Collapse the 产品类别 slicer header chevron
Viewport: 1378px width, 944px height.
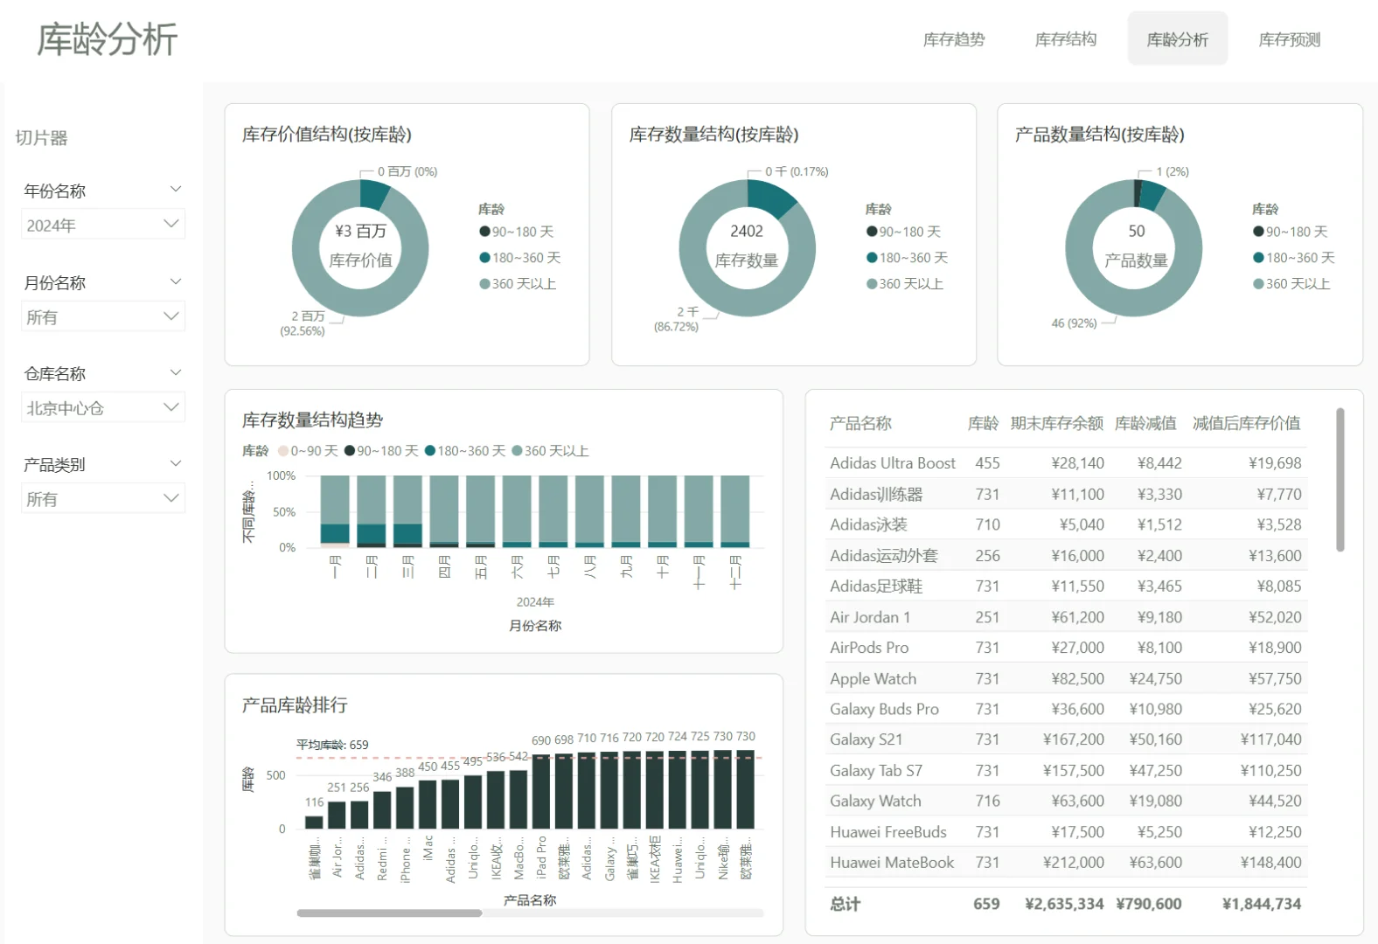tap(176, 463)
